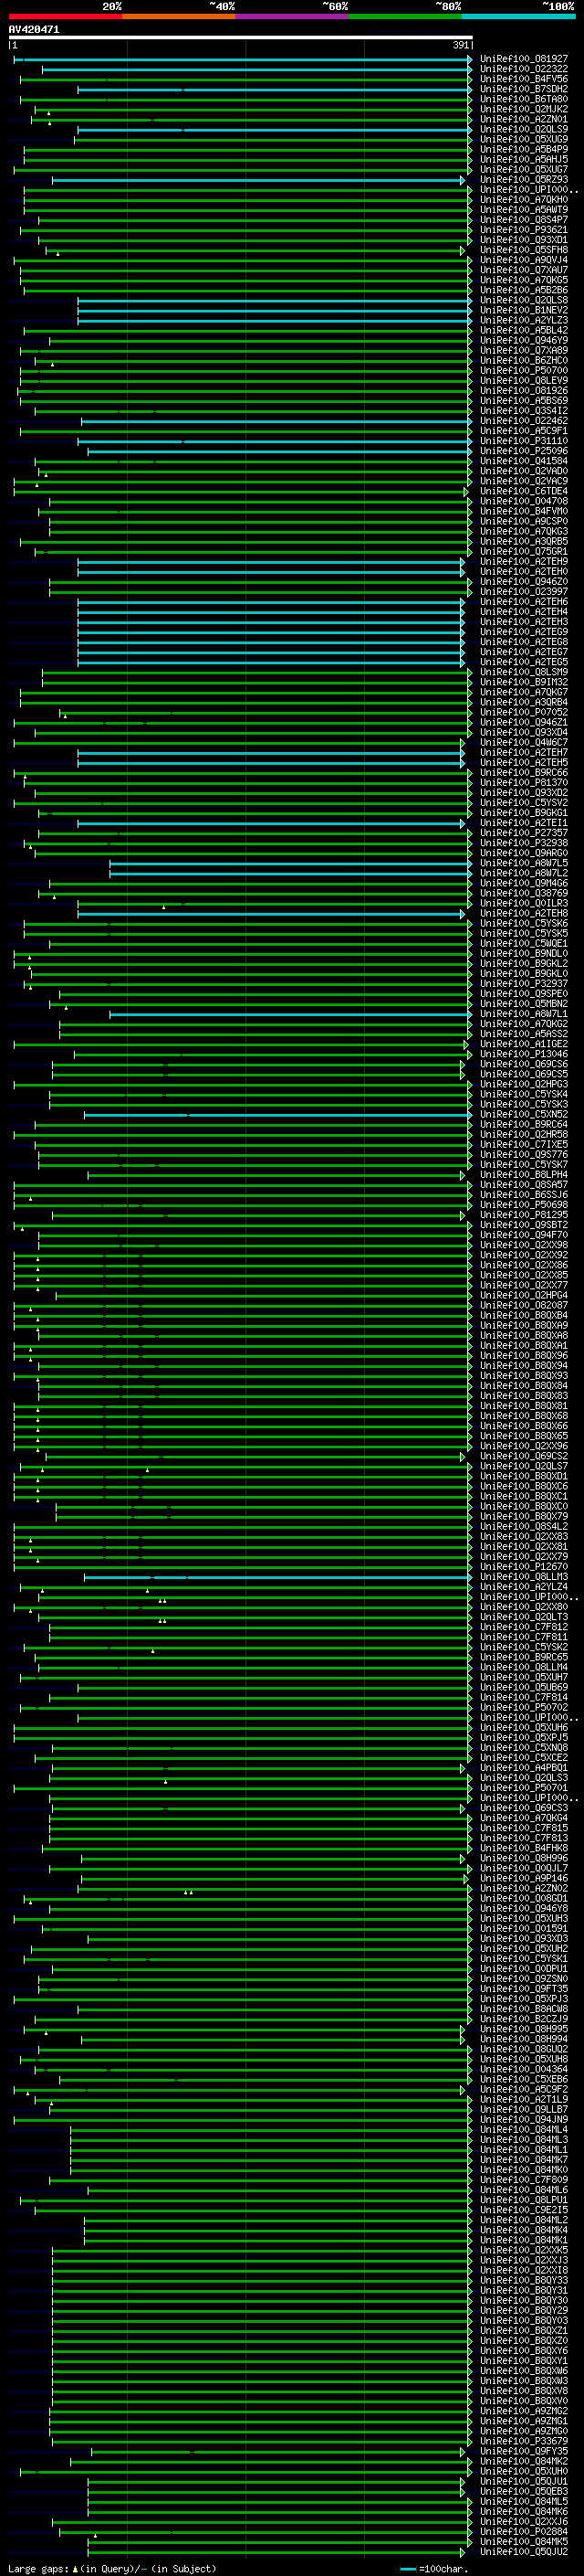
Task: Click the UniRef100_Q5RZ93 label
Action: (x=524, y=180)
